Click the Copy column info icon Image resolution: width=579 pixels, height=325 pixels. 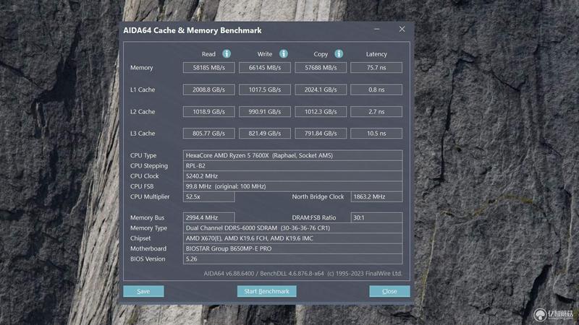[339, 53]
